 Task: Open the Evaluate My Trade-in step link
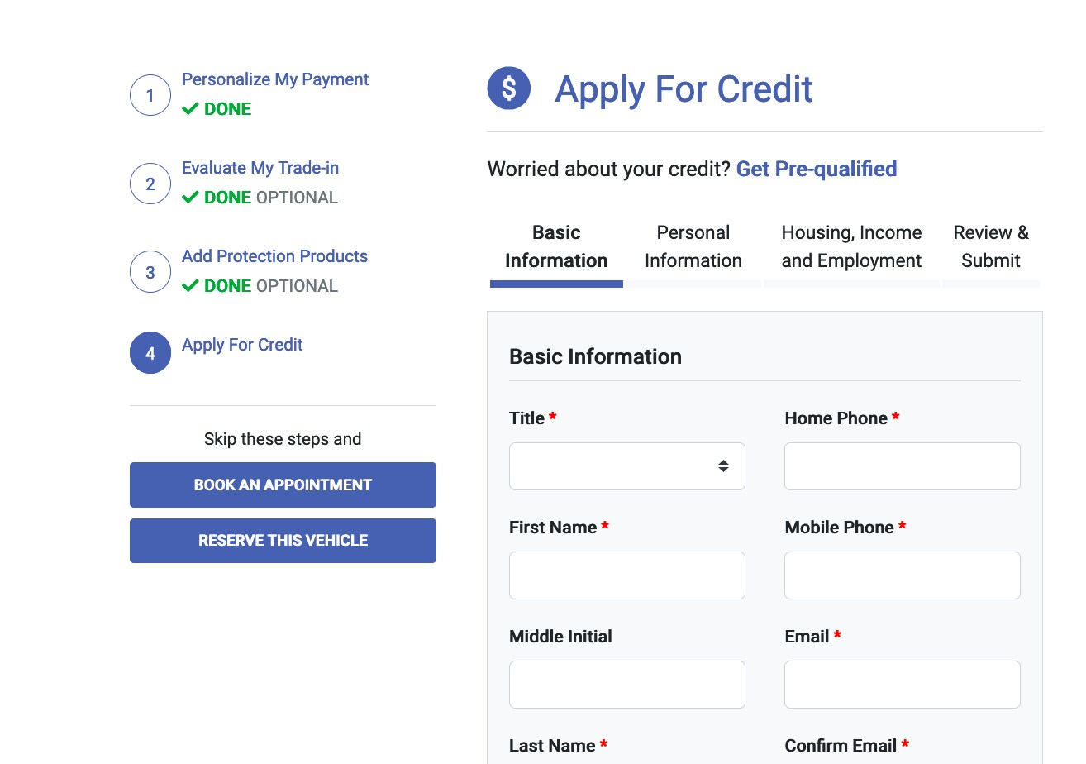(260, 168)
